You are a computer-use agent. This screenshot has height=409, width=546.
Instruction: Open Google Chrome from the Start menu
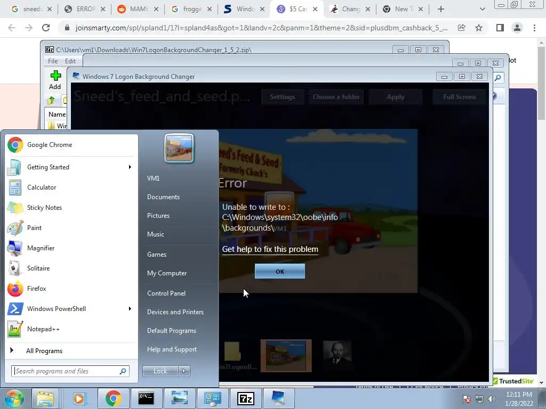click(71, 145)
